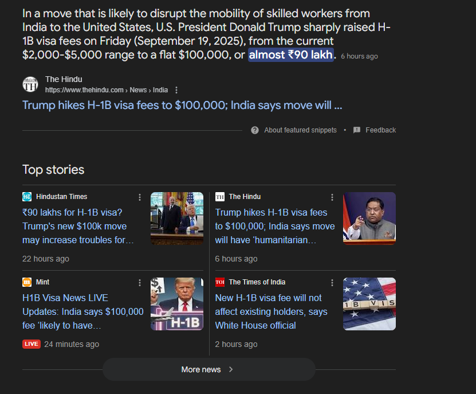This screenshot has height=394, width=476.
Task: Click 'The Hindu' publisher name in Top stories
Action: 245,197
